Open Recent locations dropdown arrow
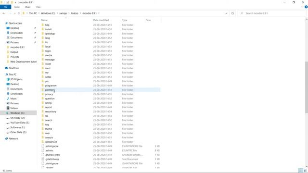The height and width of the screenshot is (173, 308). coord(15,13)
